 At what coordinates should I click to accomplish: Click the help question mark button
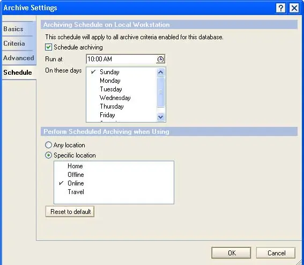click(x=280, y=8)
